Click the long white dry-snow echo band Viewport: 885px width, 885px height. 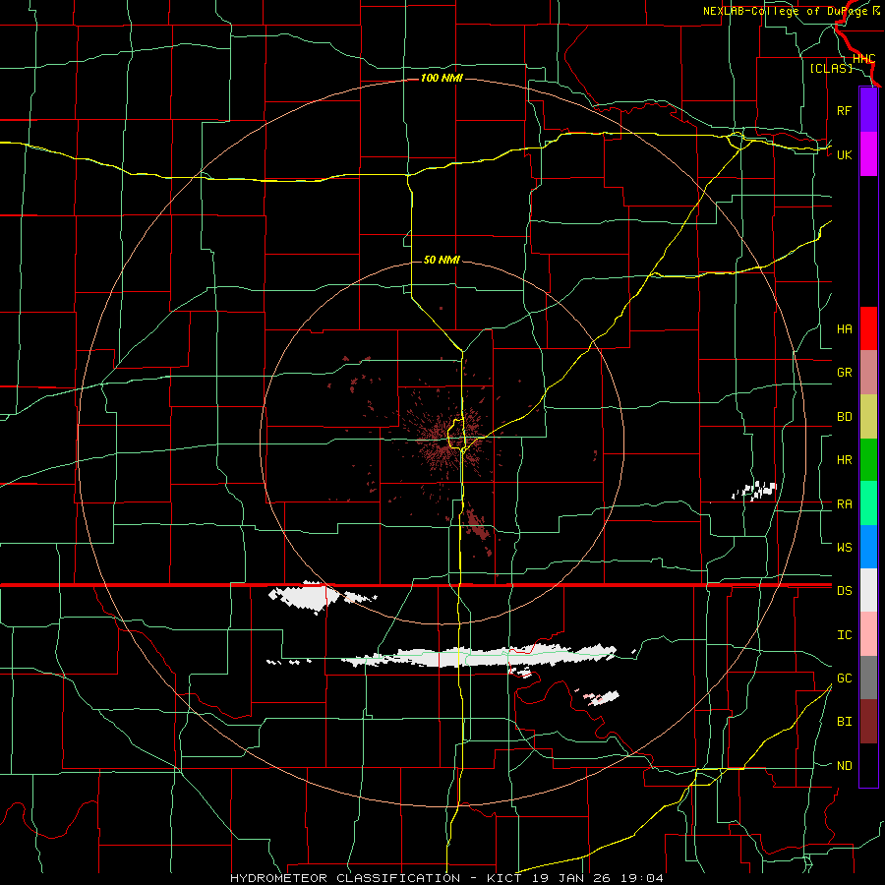pyautogui.click(x=479, y=656)
